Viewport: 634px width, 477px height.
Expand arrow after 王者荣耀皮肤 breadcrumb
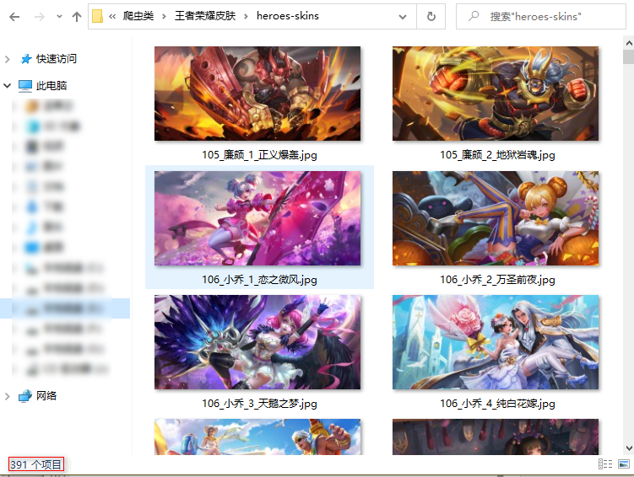(246, 16)
